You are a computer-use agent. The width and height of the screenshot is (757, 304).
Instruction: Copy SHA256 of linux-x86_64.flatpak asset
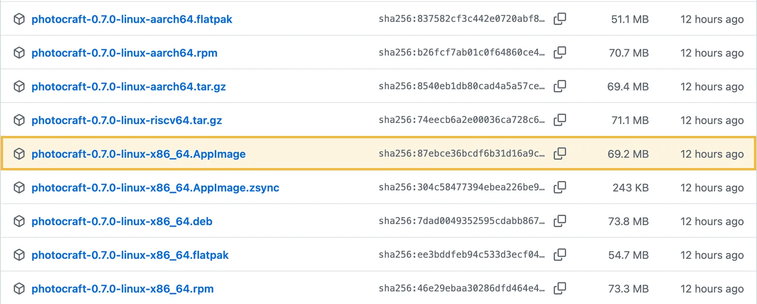tap(560, 255)
